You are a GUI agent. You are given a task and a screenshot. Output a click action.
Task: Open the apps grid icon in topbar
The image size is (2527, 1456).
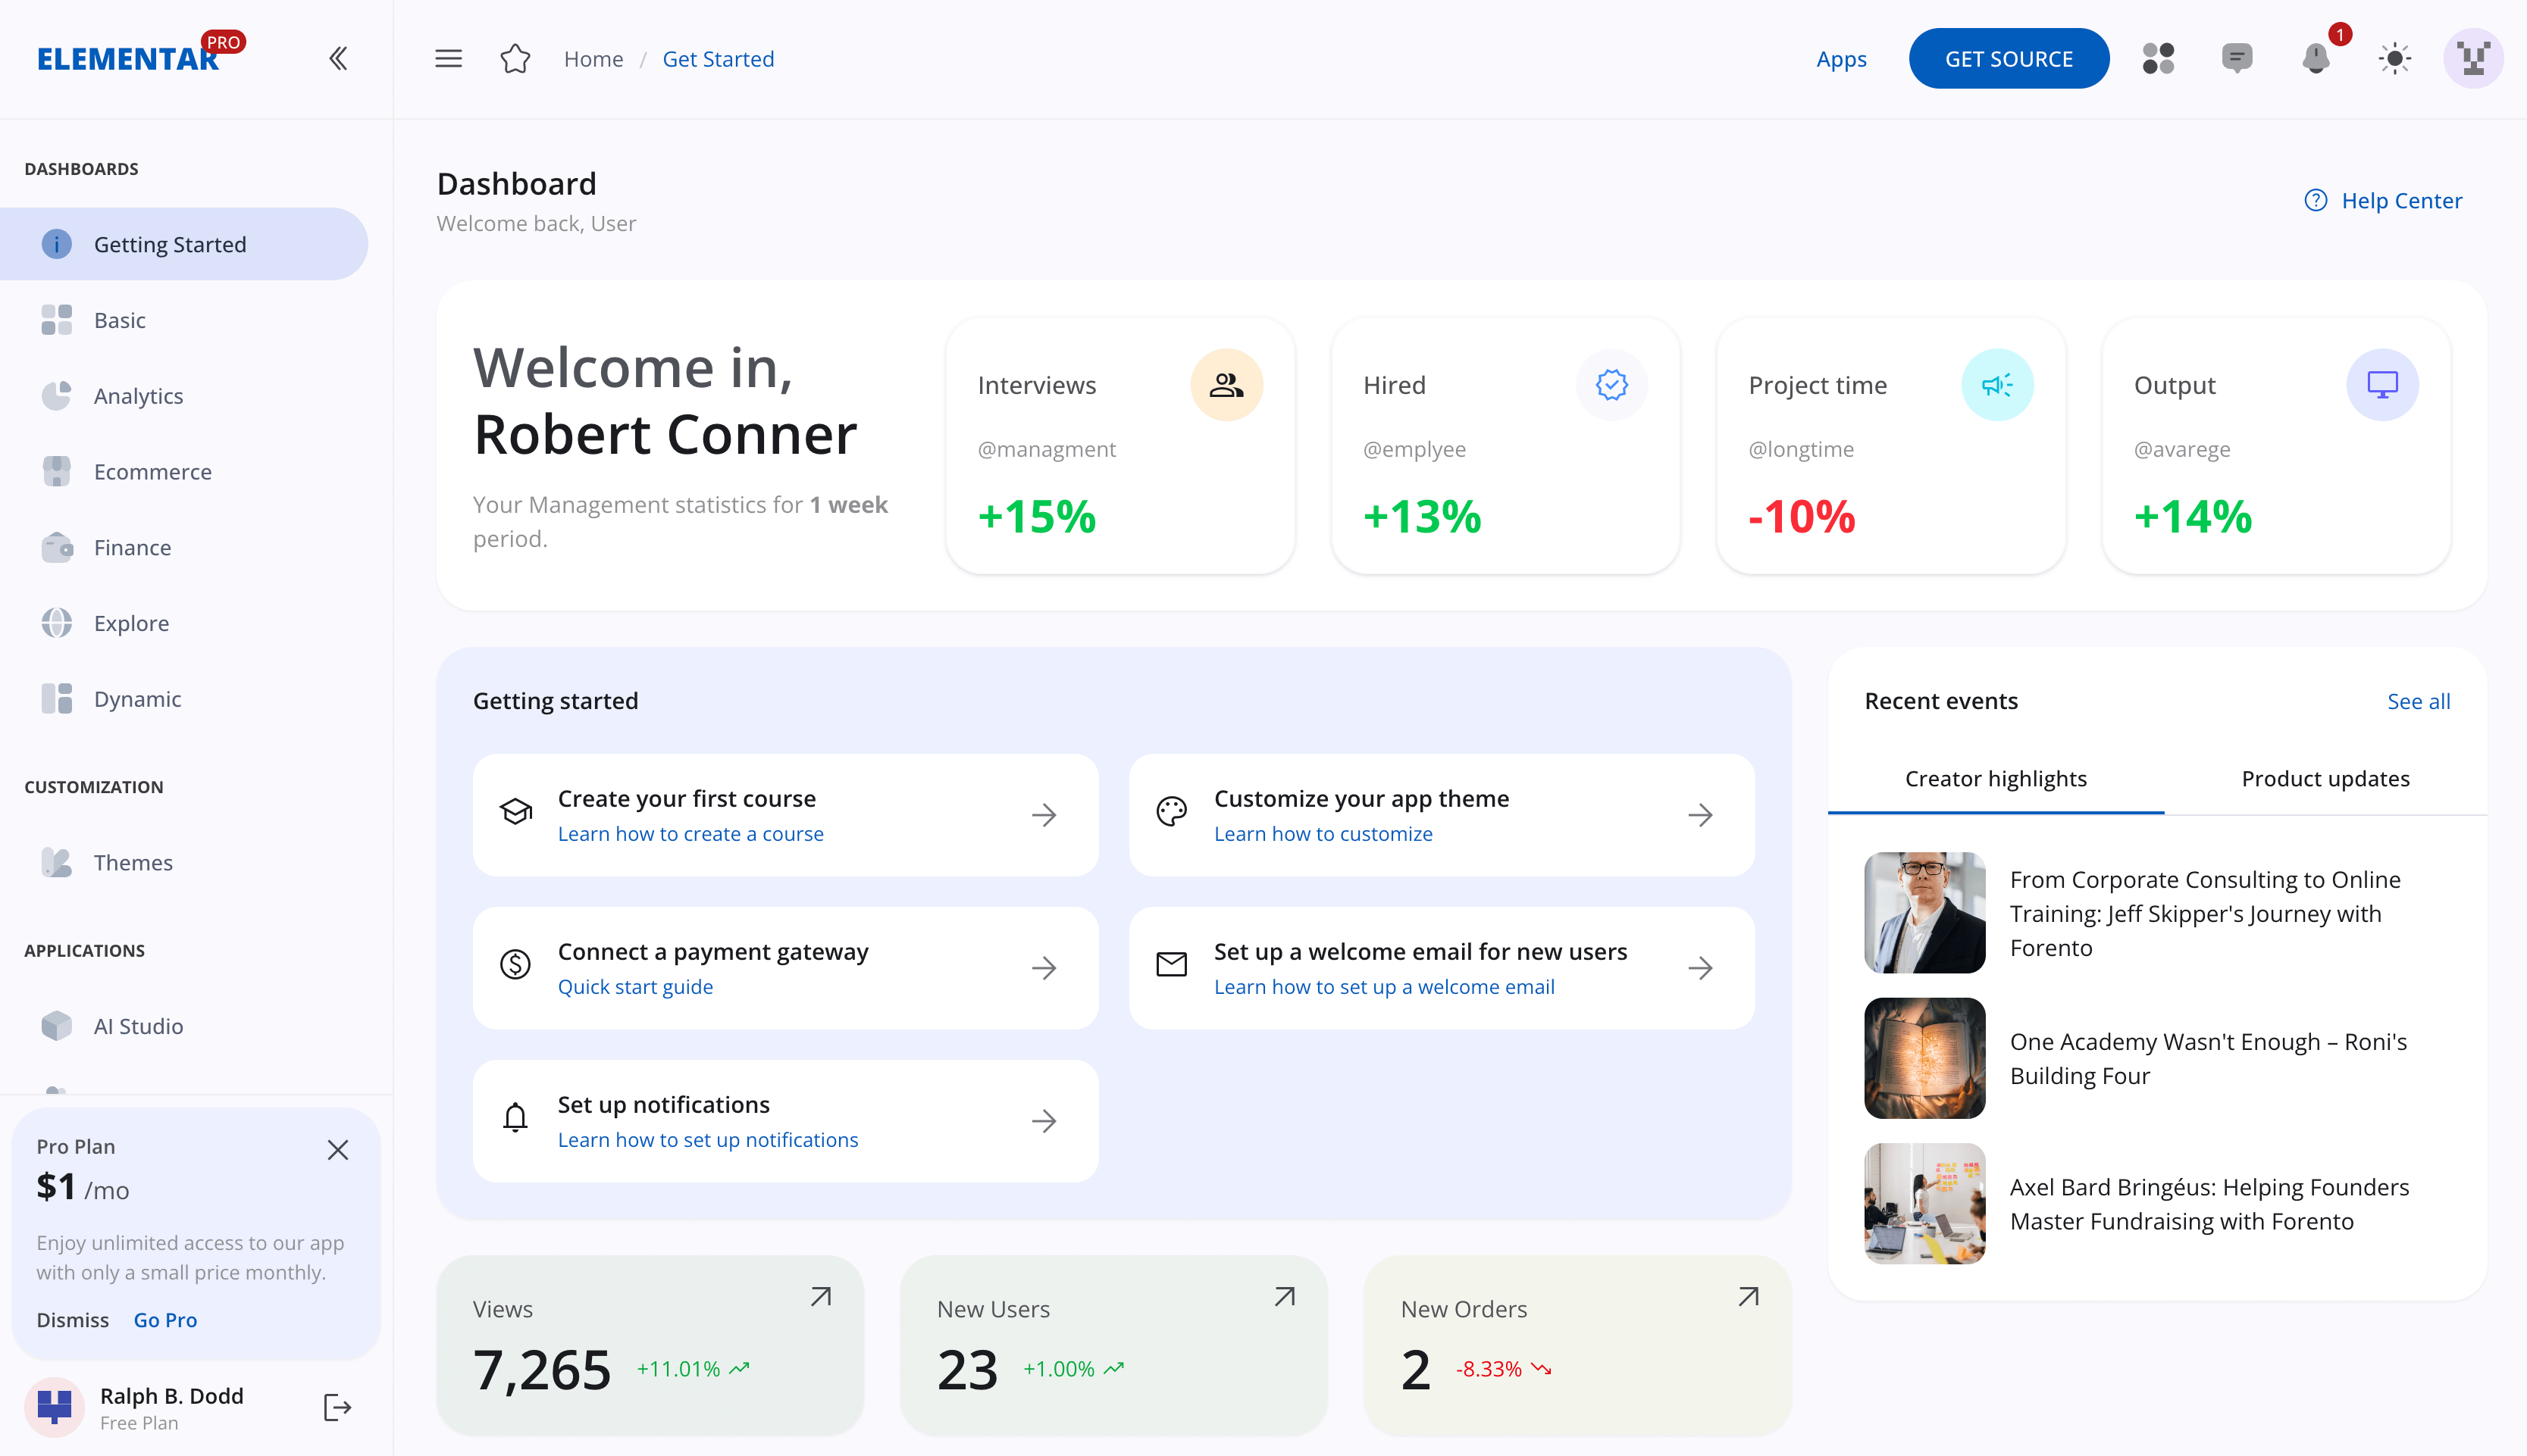(x=2160, y=59)
